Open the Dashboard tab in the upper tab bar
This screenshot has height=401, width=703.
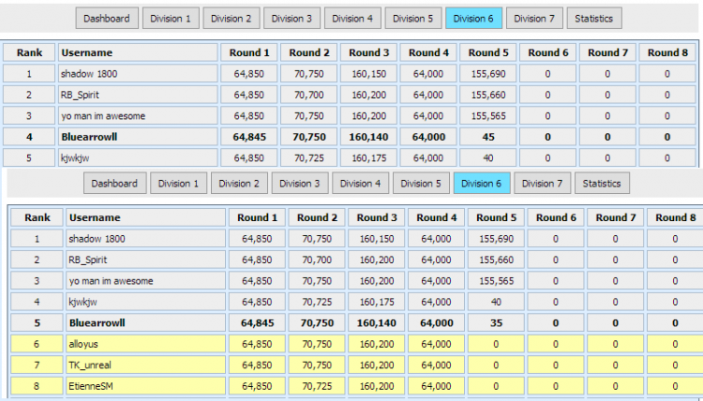click(x=106, y=18)
